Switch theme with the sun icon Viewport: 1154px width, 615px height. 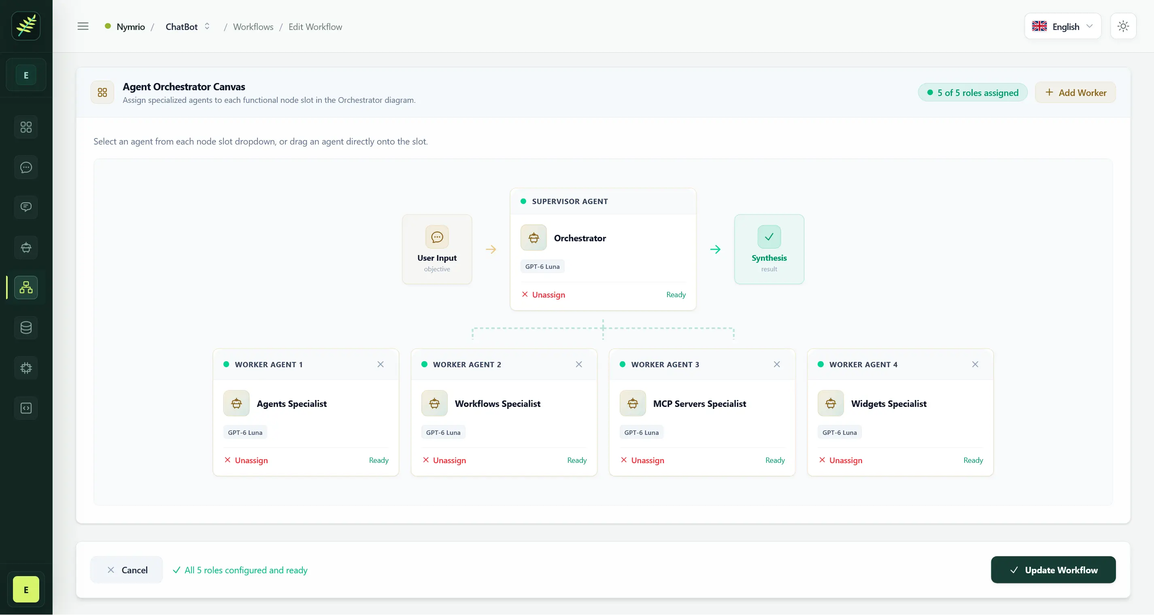click(x=1123, y=26)
